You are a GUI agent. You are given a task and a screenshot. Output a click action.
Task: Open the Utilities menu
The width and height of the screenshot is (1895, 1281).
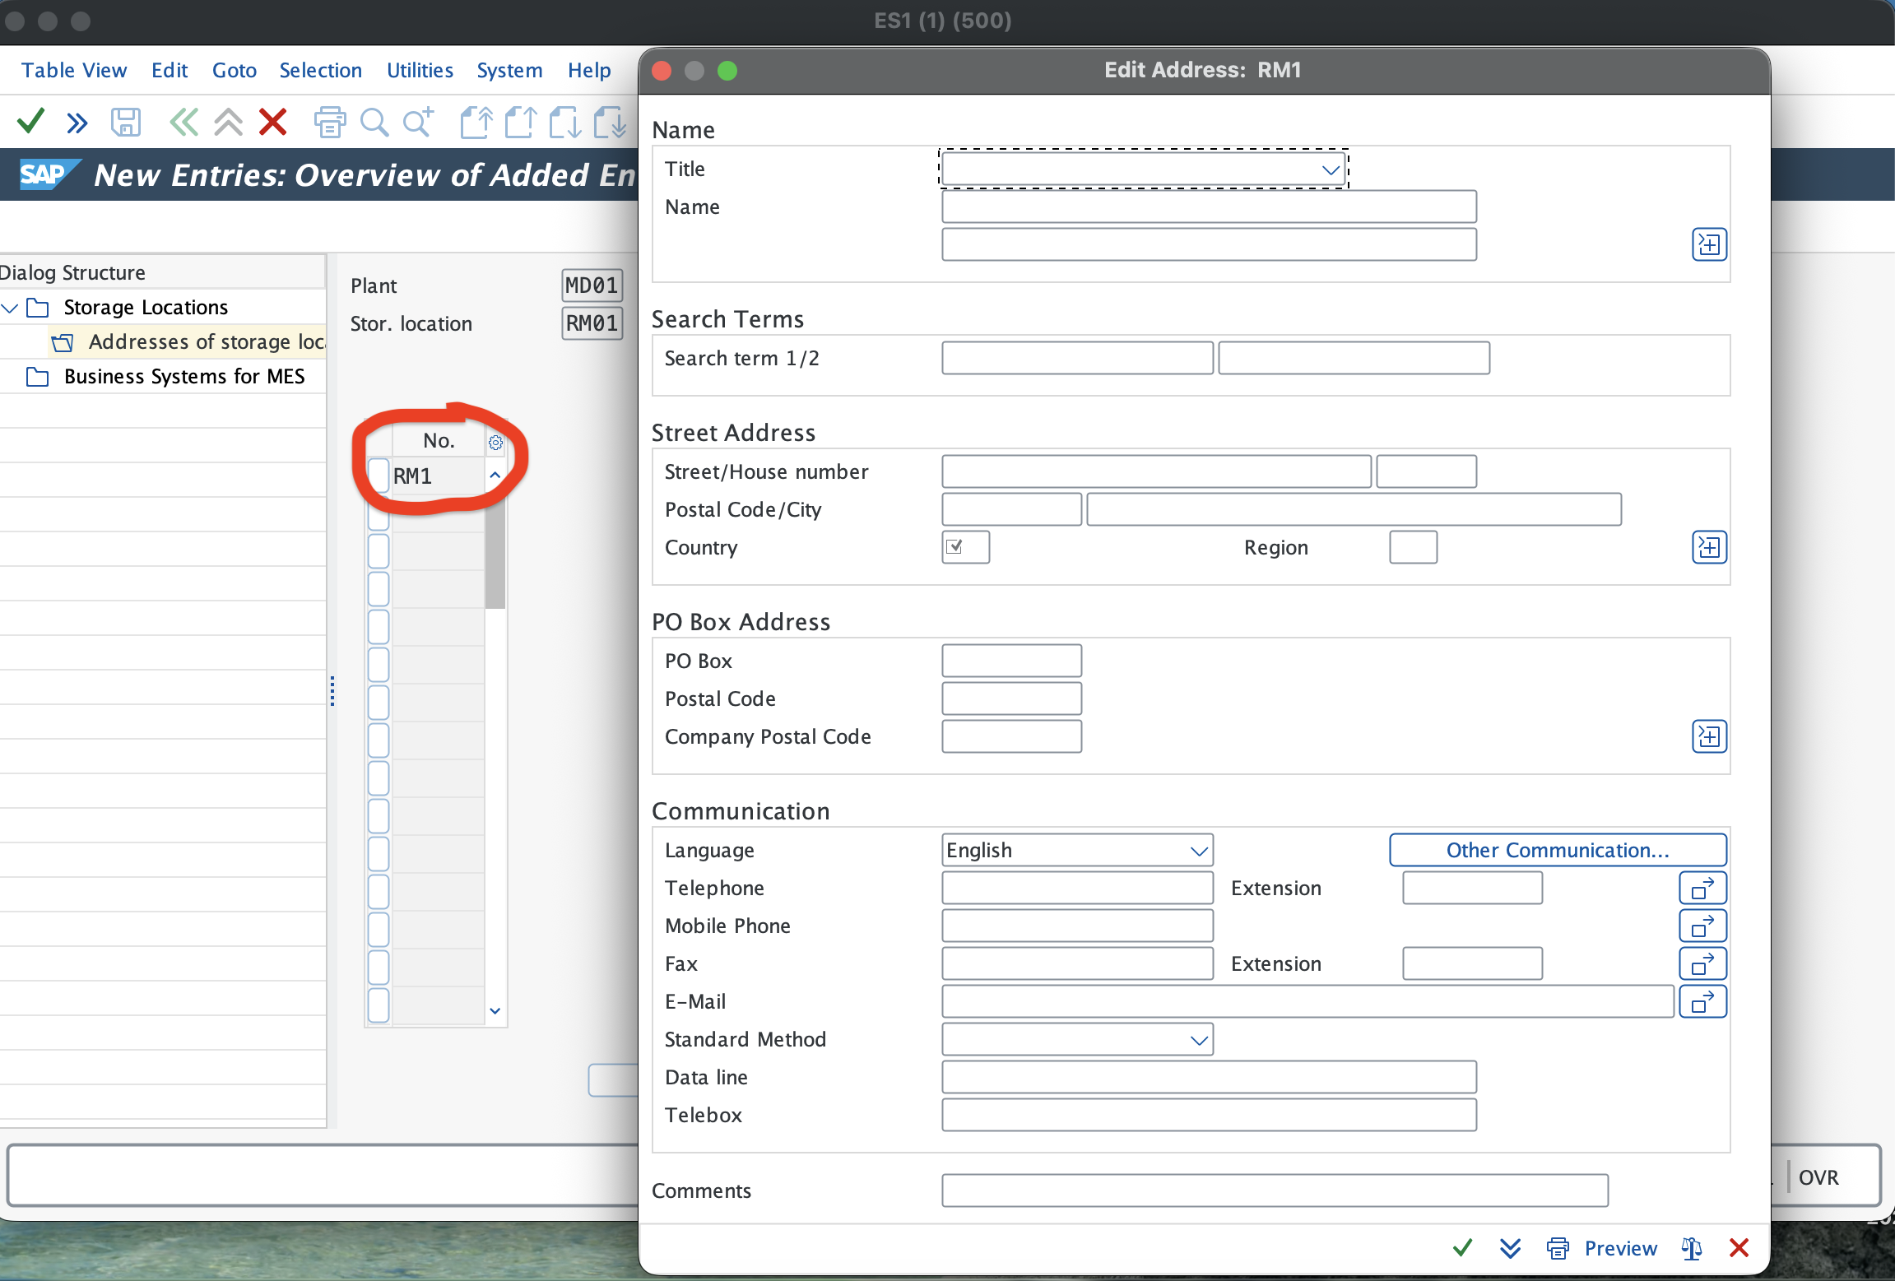[x=420, y=71]
